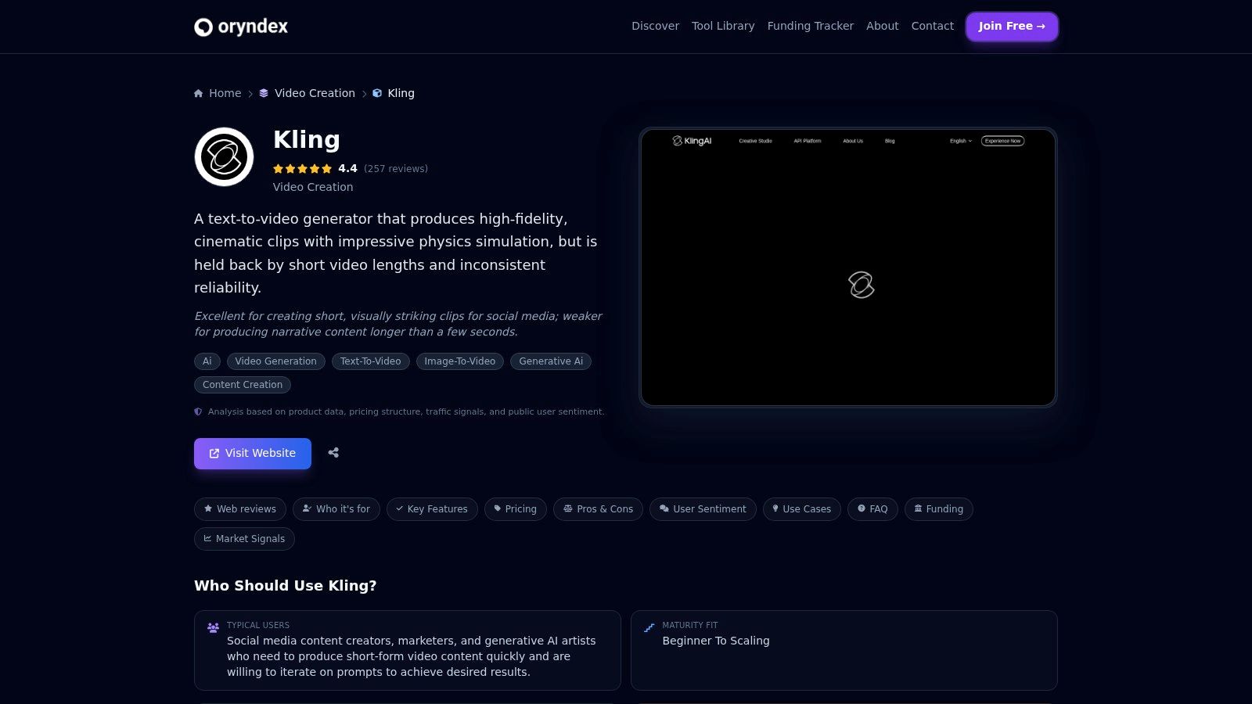Open the About page

coord(883,26)
